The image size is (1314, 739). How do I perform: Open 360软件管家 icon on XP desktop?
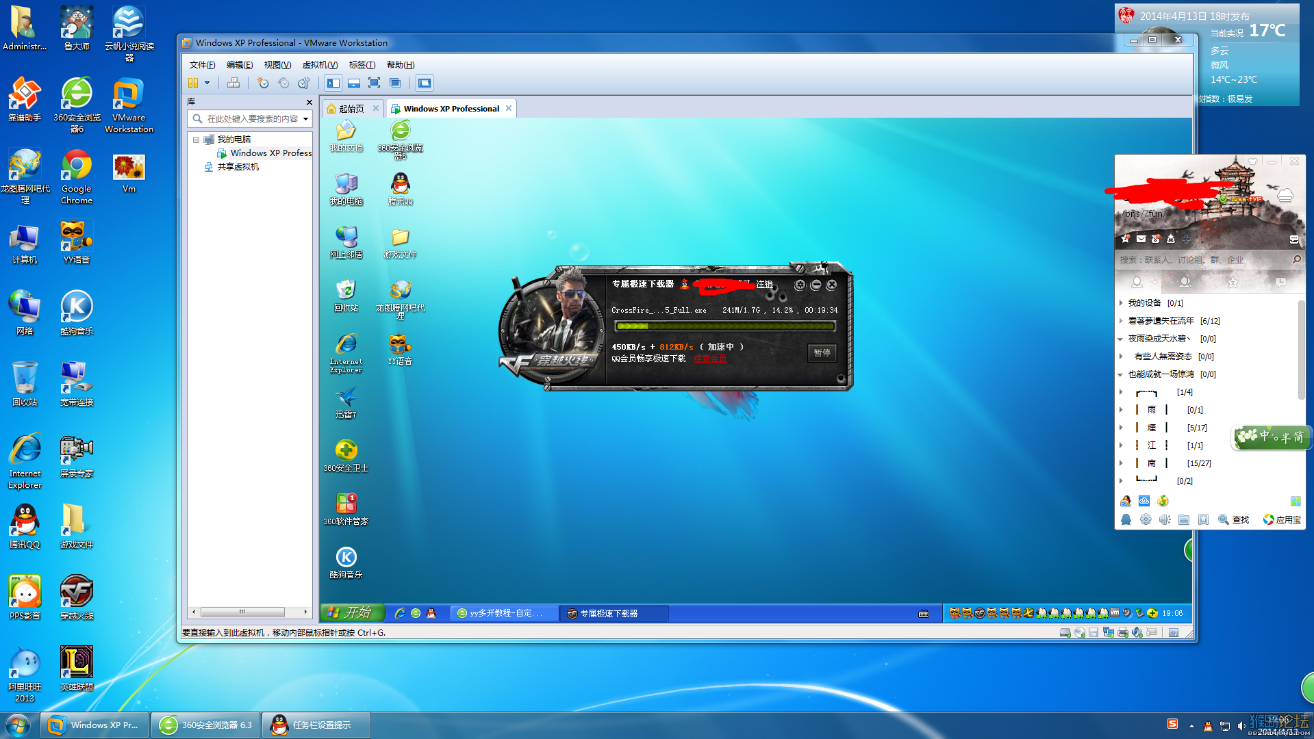click(x=346, y=509)
